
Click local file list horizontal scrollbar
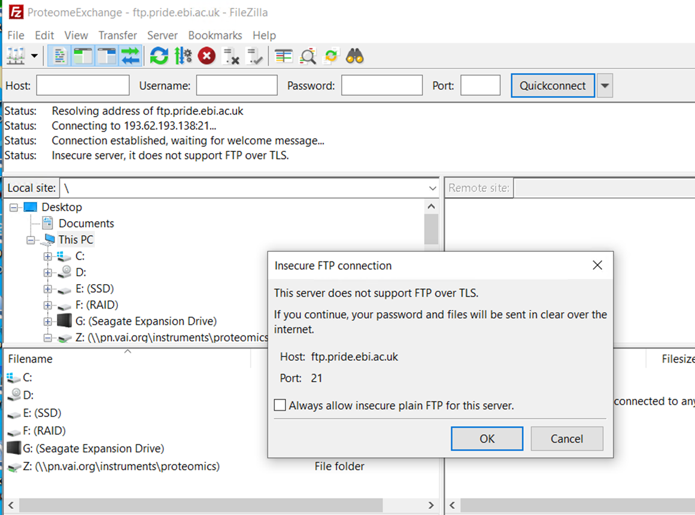click(x=201, y=505)
